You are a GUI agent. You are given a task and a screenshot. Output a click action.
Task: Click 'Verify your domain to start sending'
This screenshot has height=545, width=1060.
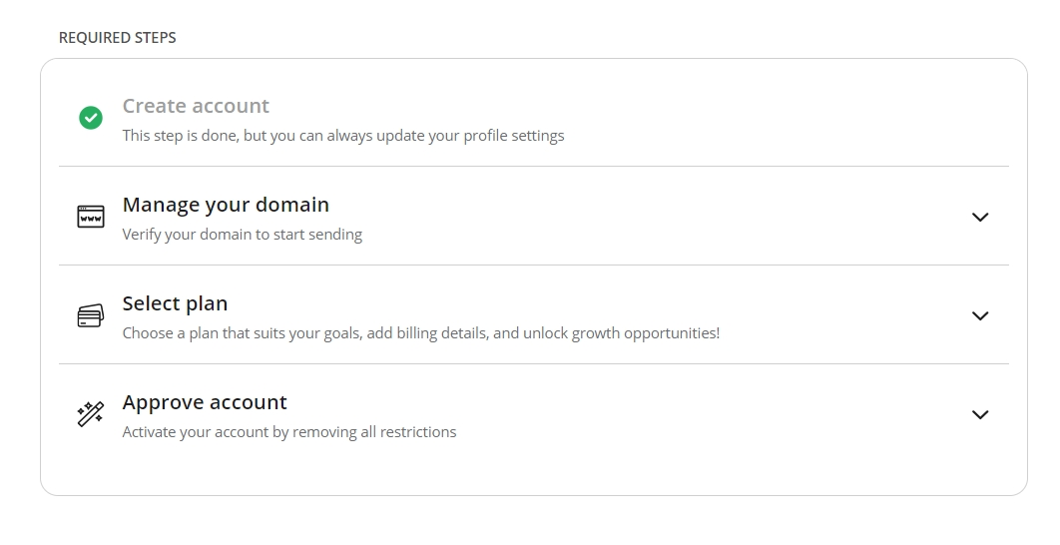click(243, 235)
